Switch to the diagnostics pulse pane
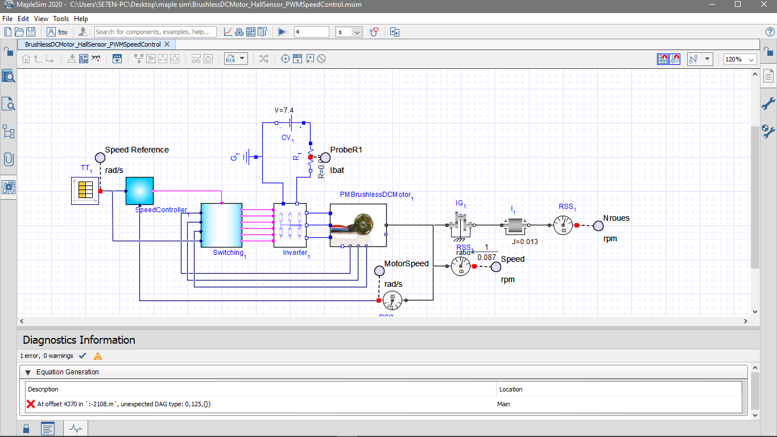 click(76, 428)
